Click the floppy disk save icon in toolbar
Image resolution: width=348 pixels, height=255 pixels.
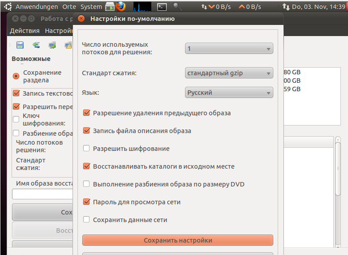click(x=20, y=45)
